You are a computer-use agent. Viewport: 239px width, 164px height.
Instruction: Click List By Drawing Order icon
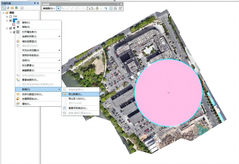click(x=4, y=8)
